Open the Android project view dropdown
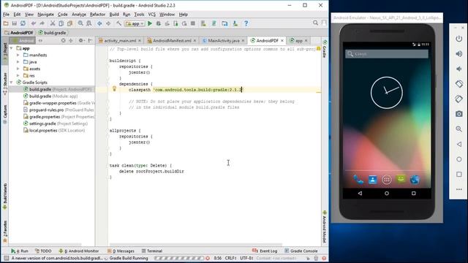The image size is (468, 263). tap(22, 41)
